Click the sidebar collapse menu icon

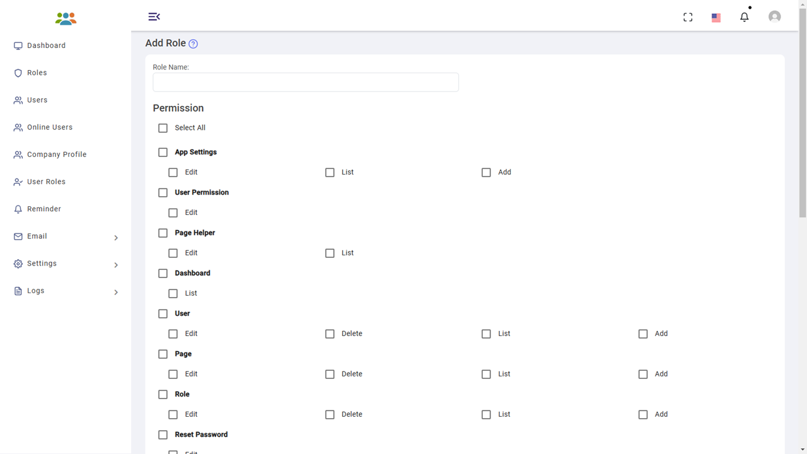point(154,16)
